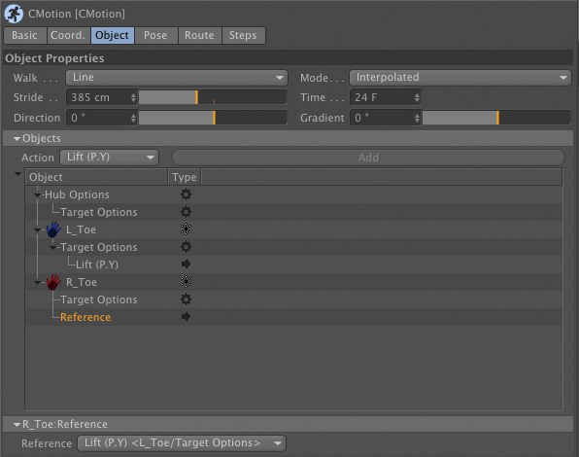579x457 pixels.
Task: Click the Stride slider bar
Action: (x=213, y=97)
